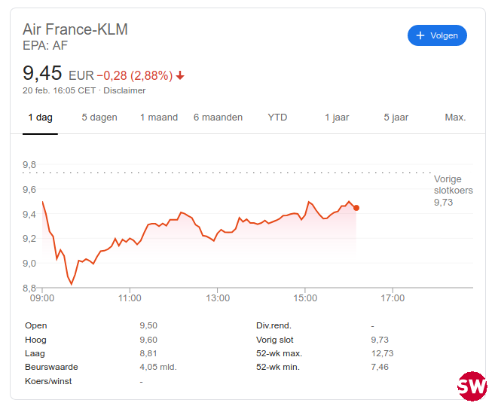The width and height of the screenshot is (495, 409).
Task: Click the Air France-KLM title
Action: click(75, 29)
